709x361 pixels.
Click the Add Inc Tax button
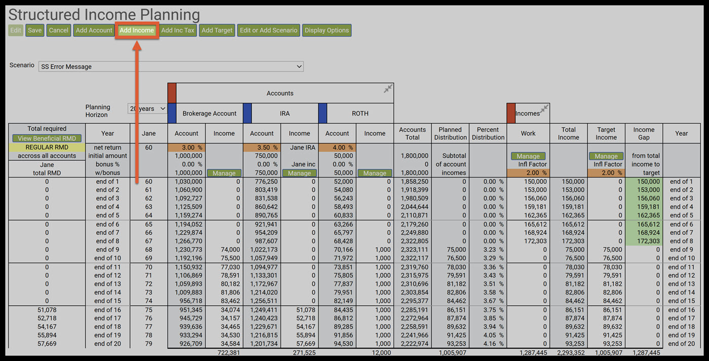(x=178, y=30)
